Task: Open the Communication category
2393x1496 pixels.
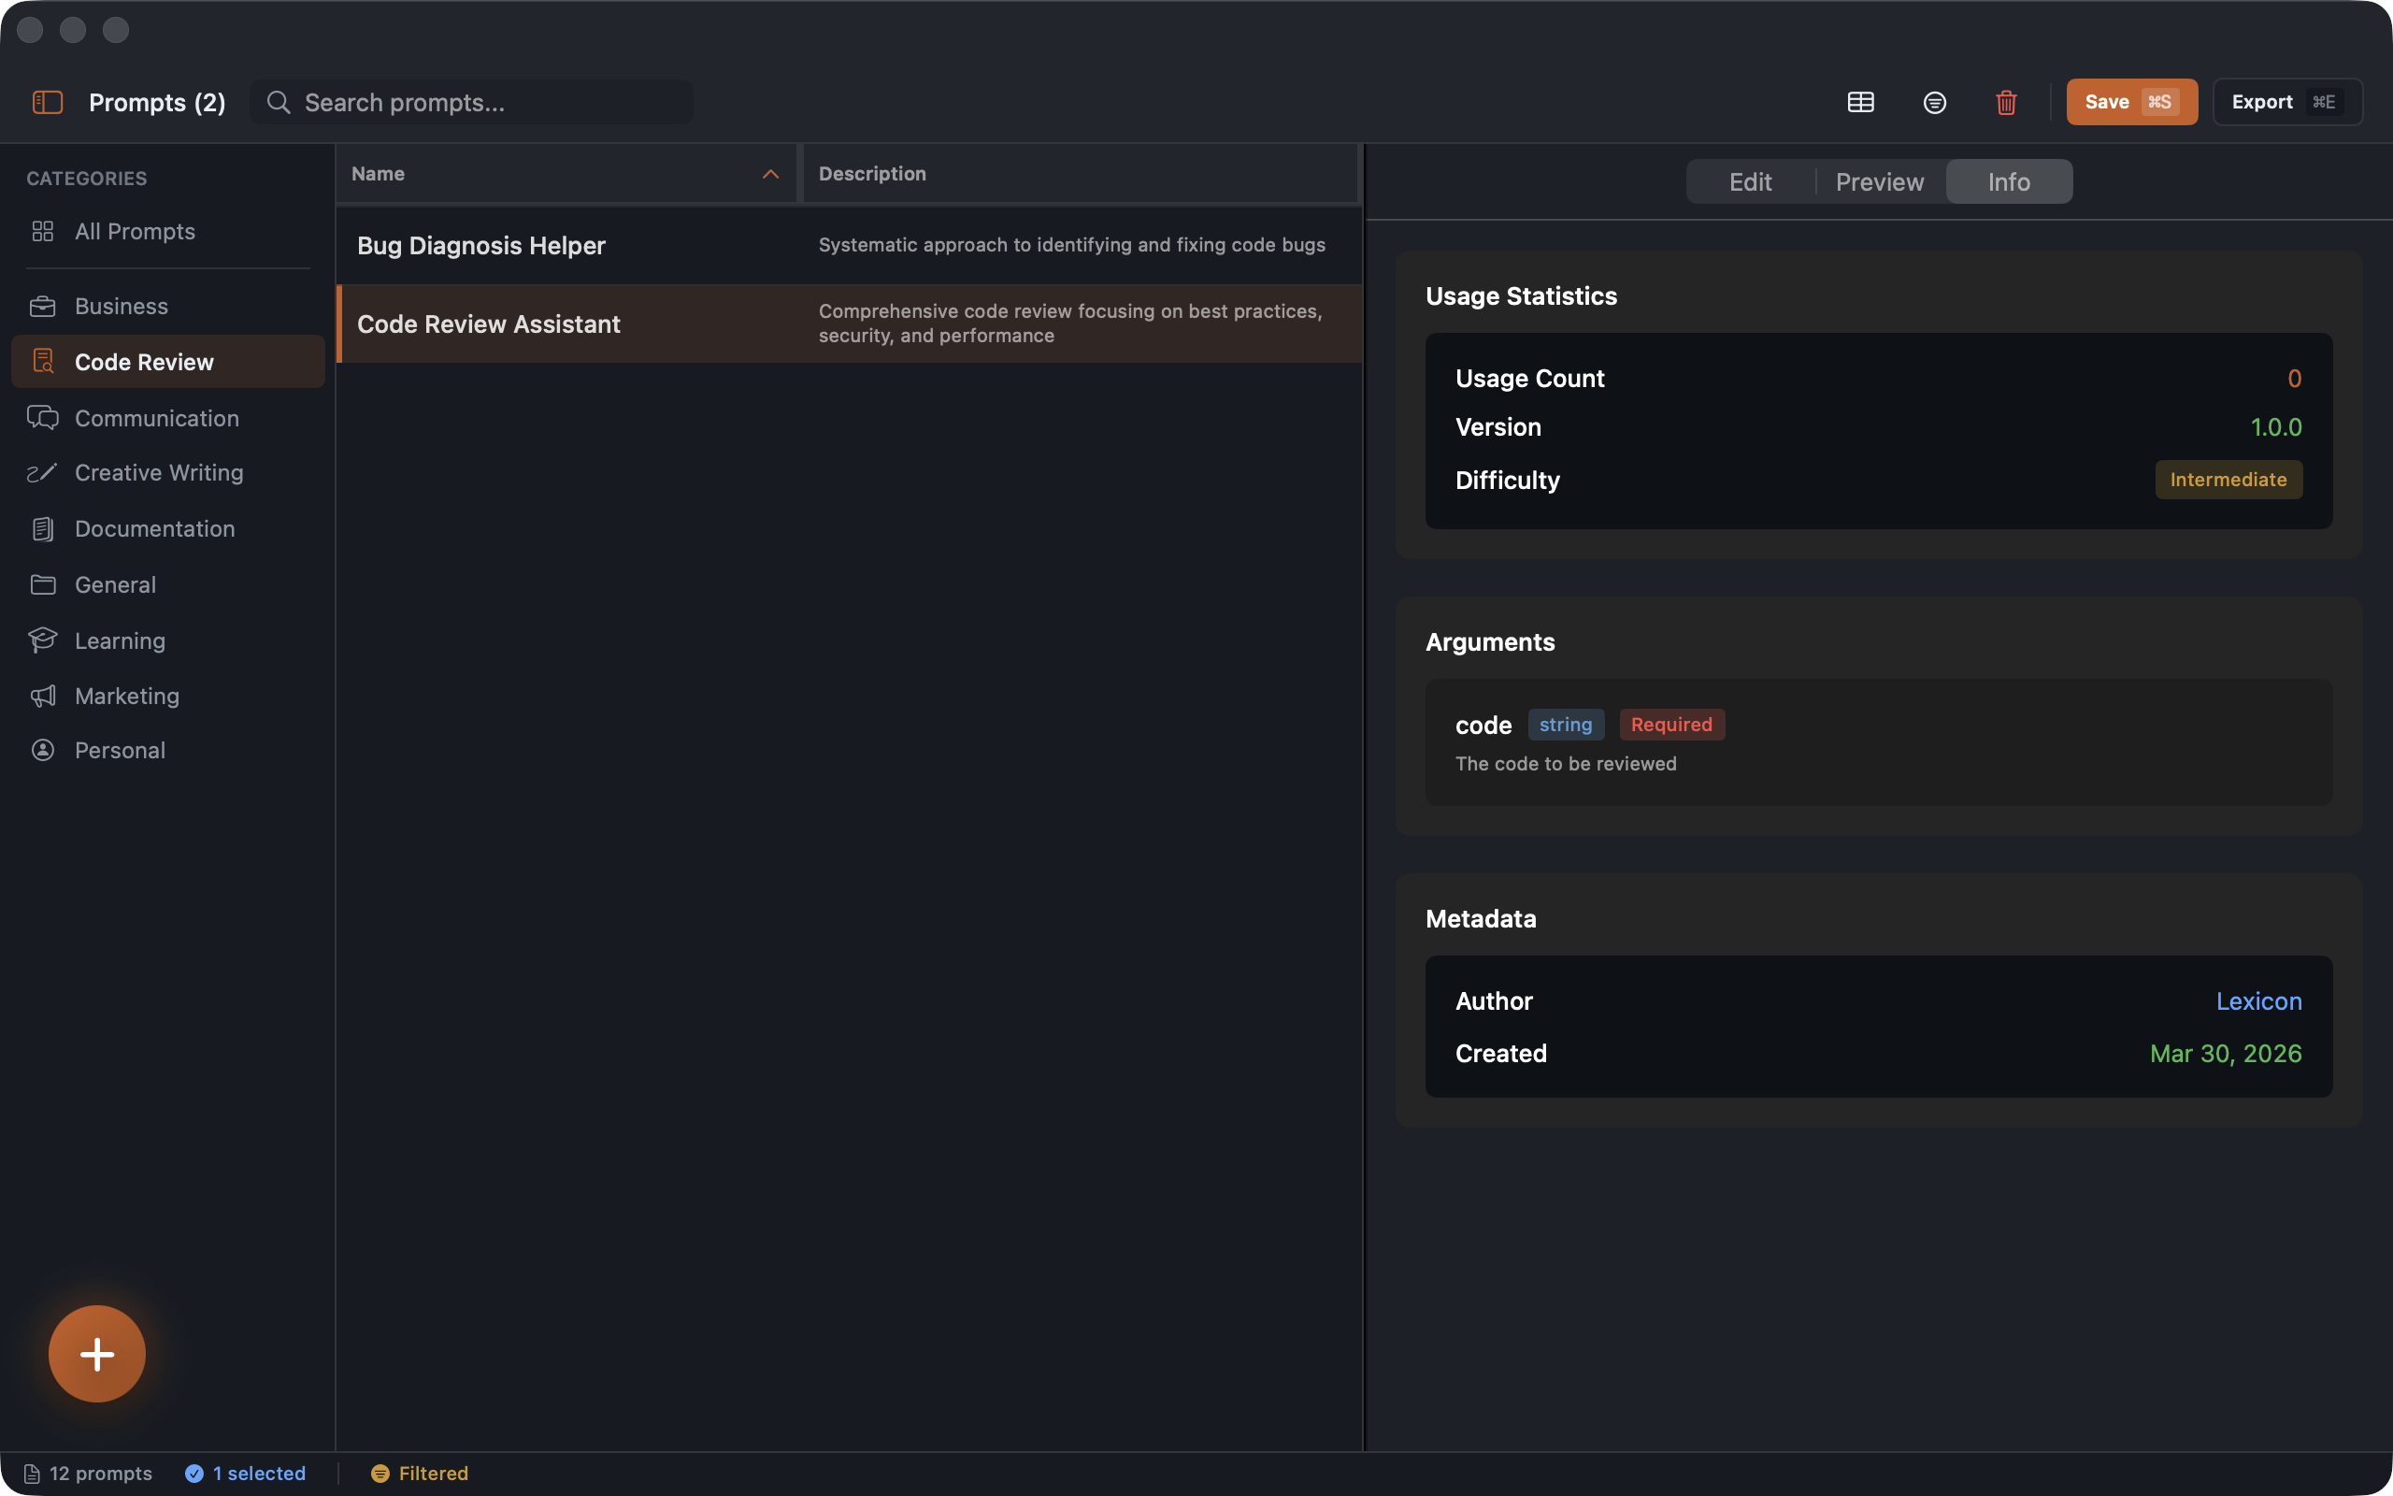Action: [x=168, y=418]
